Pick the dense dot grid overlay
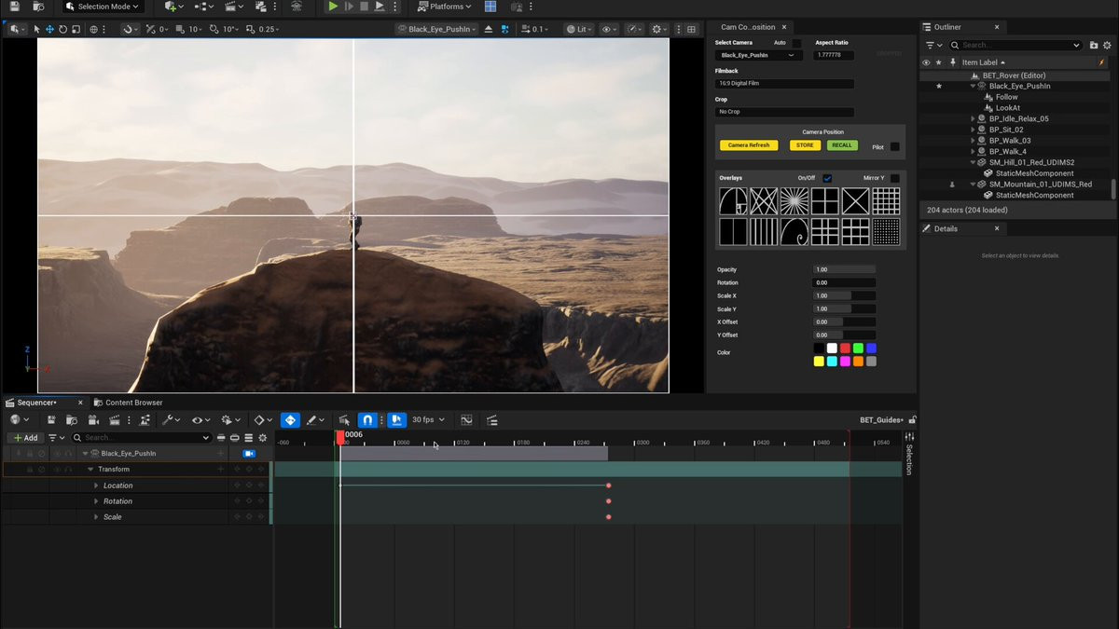The height and width of the screenshot is (629, 1119). (x=886, y=231)
